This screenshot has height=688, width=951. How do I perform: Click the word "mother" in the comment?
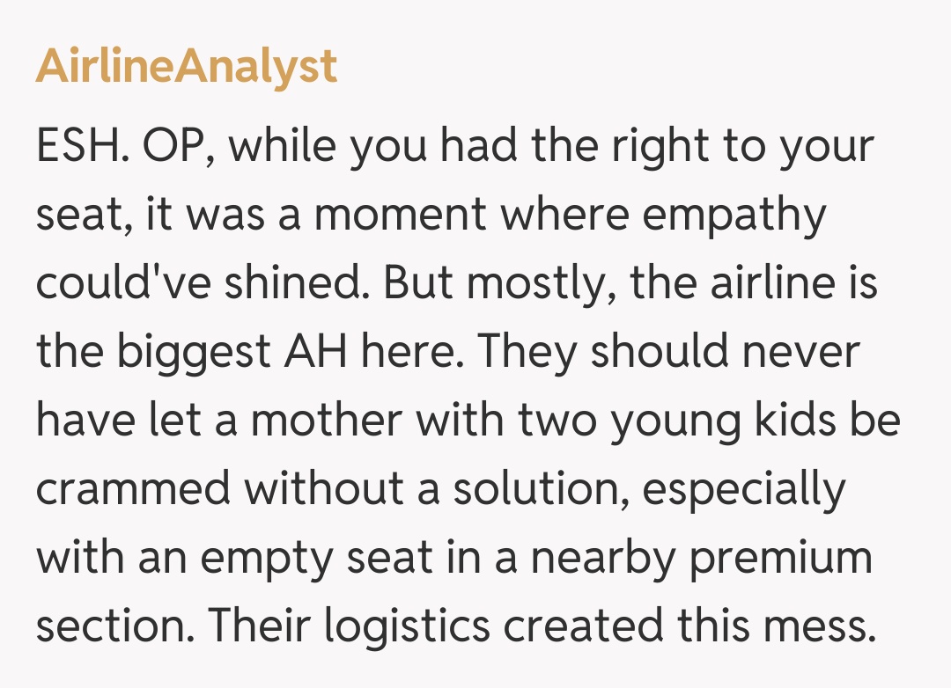coord(327,420)
